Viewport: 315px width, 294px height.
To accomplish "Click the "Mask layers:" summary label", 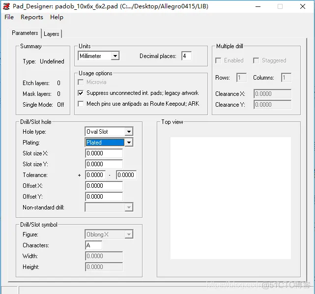I will coord(37,94).
